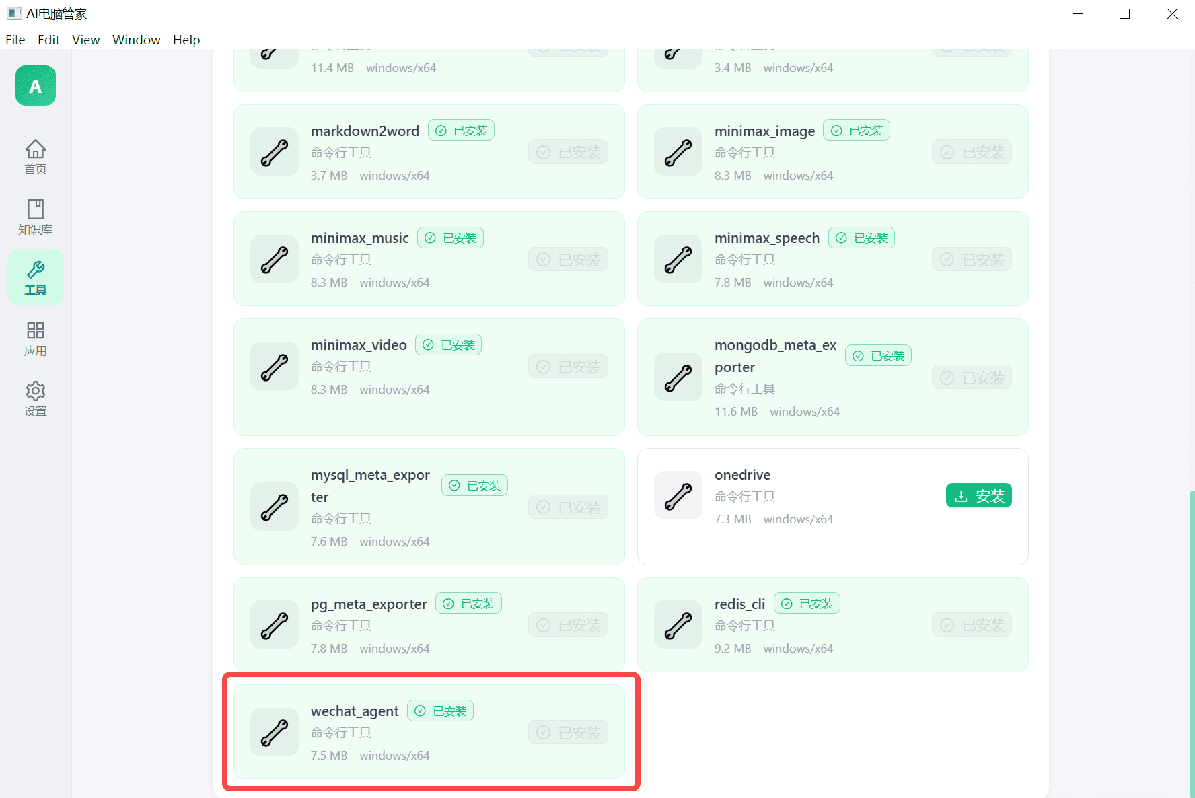Screen dimensions: 1195x798
Task: Open the Help menu
Action: click(186, 40)
